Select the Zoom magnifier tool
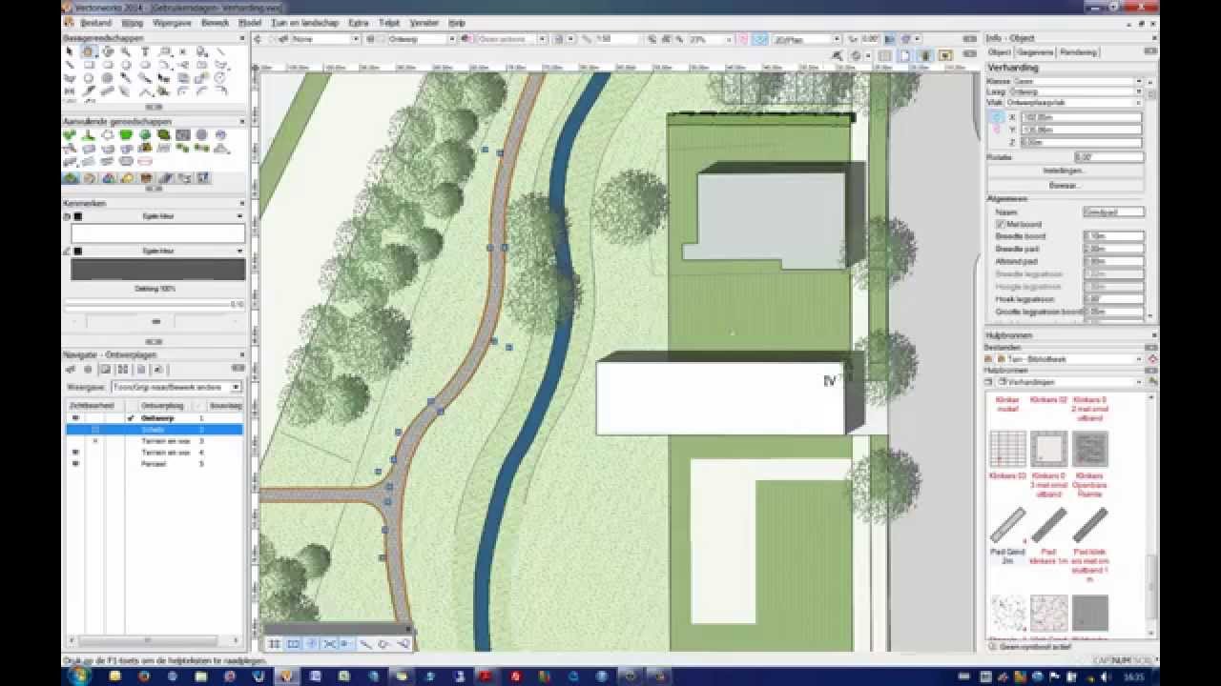 [x=126, y=51]
